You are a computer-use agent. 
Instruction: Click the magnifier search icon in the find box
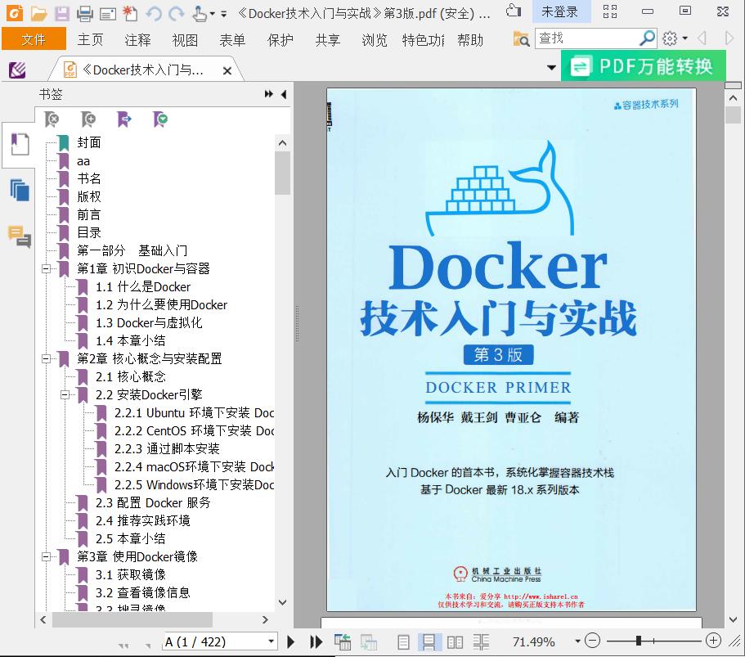(x=647, y=38)
